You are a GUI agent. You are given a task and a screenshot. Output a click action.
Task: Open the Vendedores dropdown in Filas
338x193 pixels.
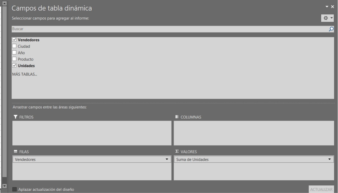pos(167,160)
